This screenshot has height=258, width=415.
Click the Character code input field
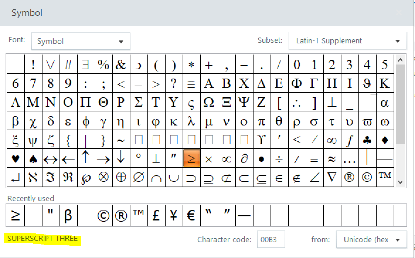[271, 239]
